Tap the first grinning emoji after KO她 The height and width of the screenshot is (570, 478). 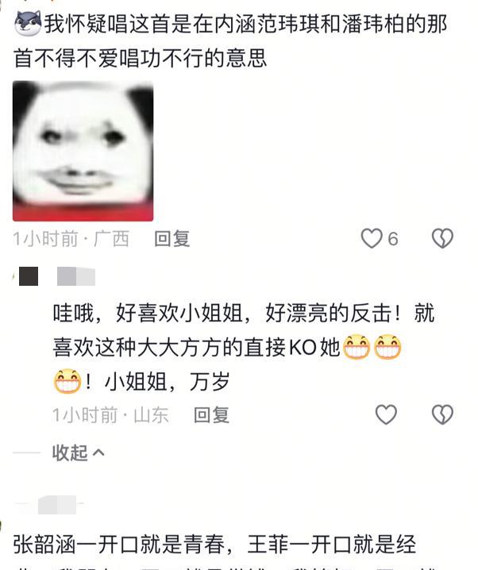pyautogui.click(x=357, y=347)
